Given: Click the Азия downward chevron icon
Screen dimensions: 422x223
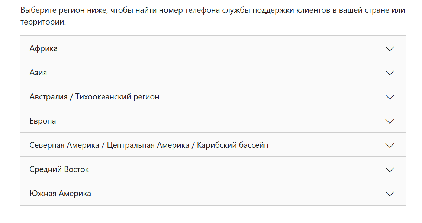Looking at the screenshot, I should 389,73.
